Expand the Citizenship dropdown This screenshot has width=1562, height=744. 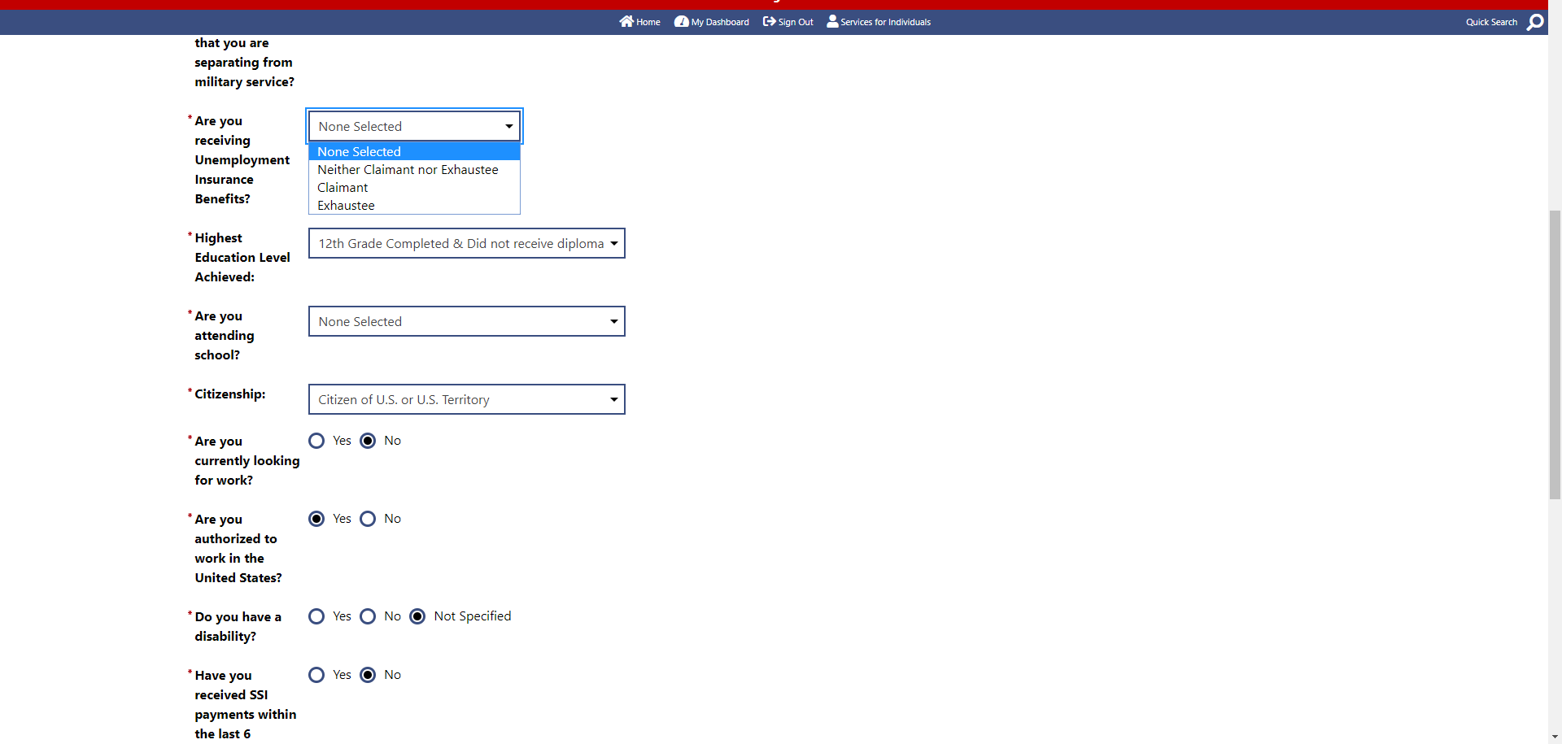(466, 399)
